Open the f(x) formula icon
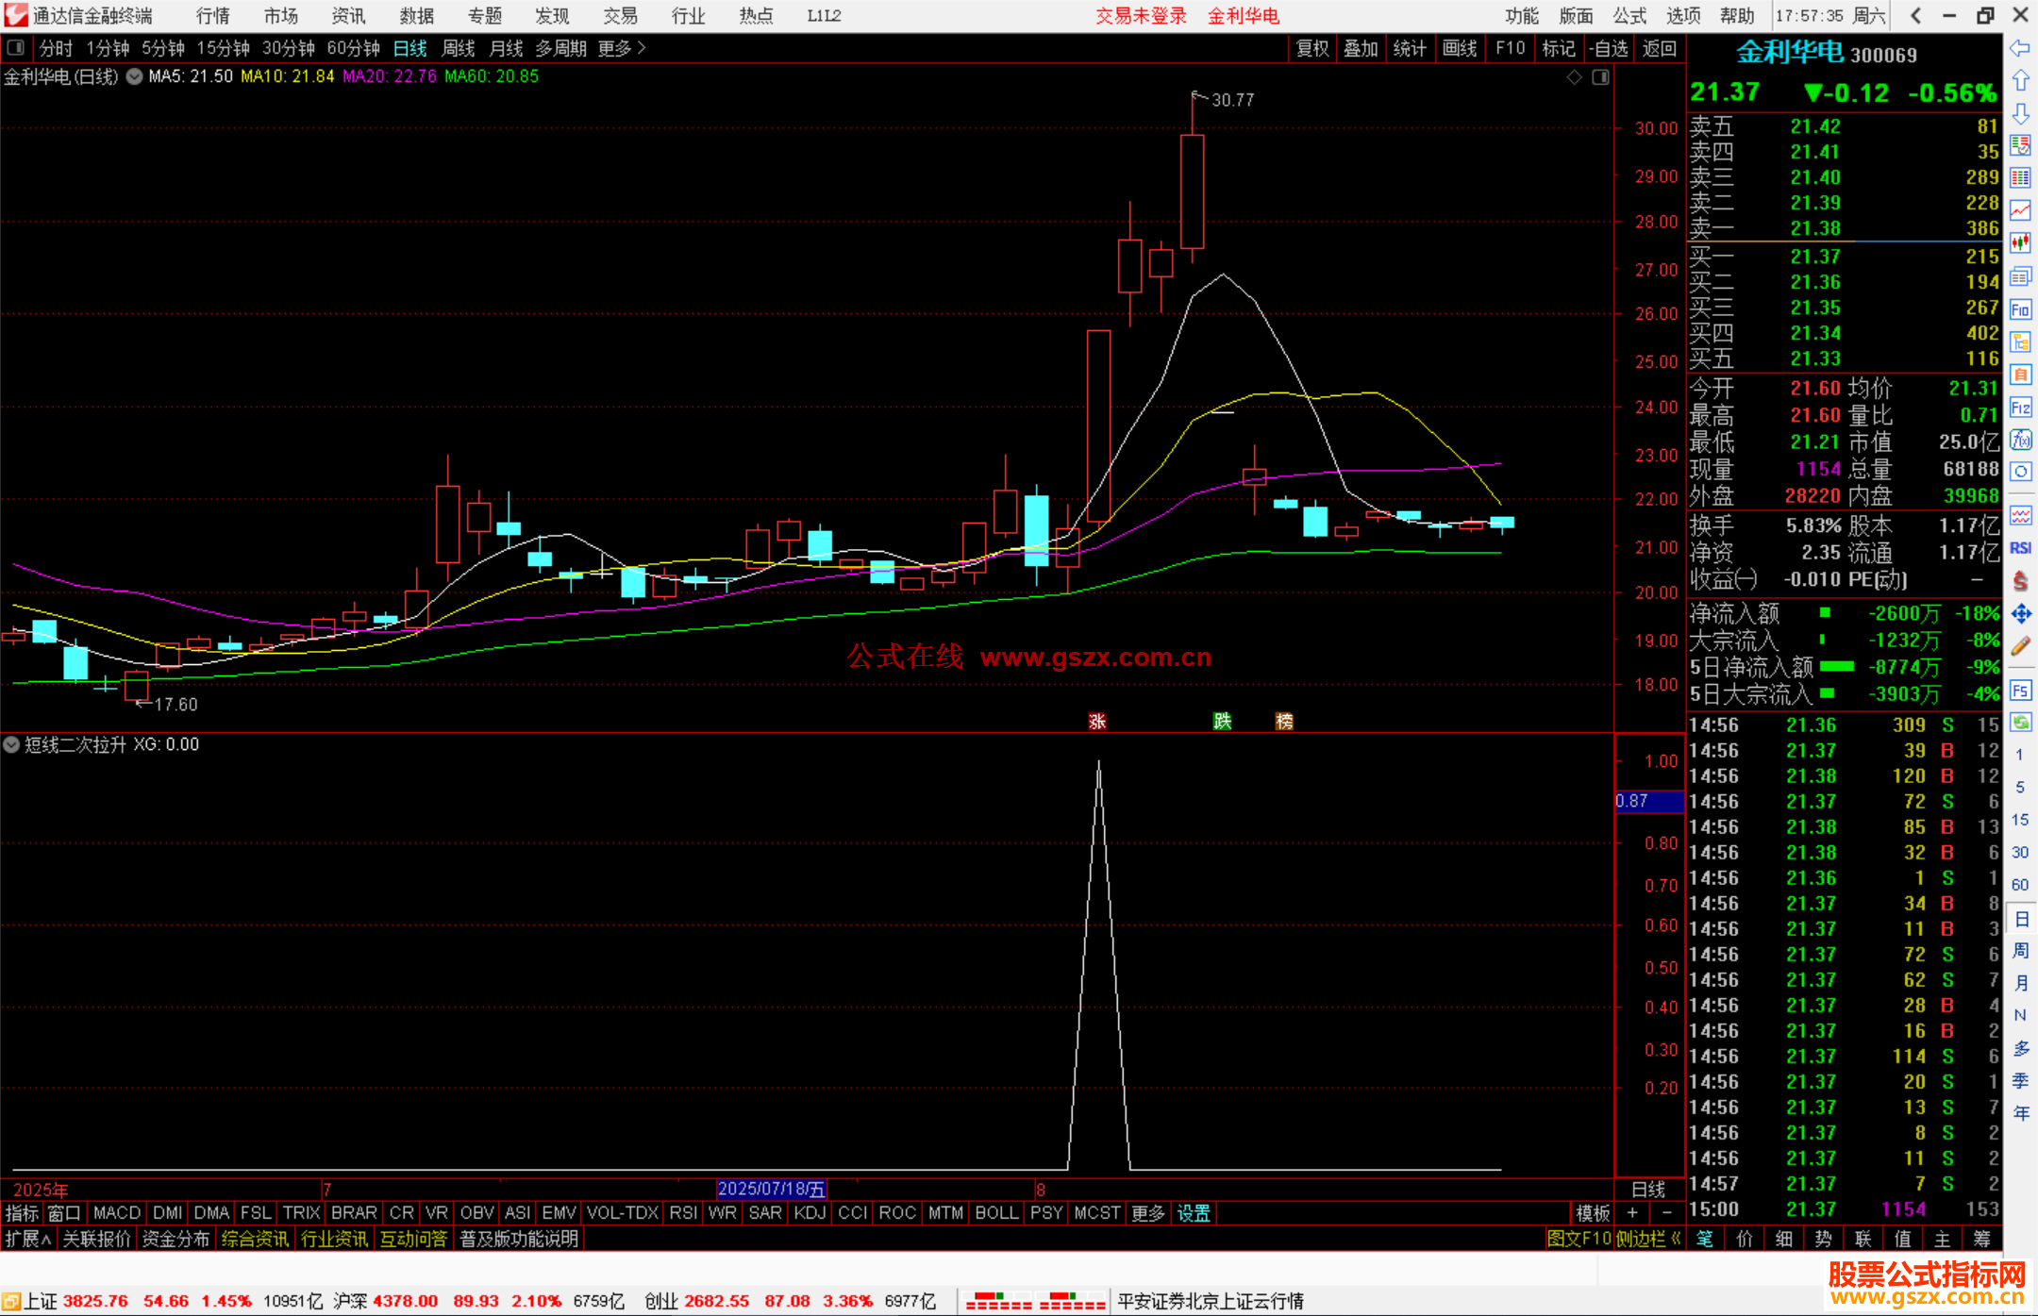 point(2020,440)
